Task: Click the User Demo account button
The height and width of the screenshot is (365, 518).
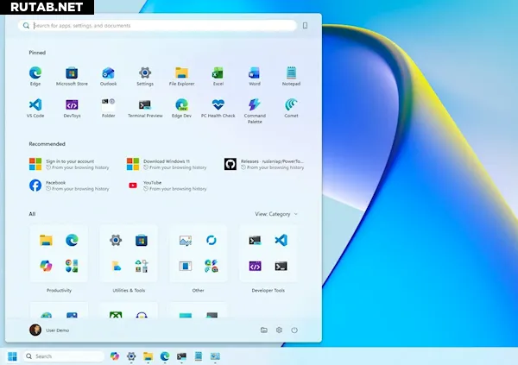Action: [50, 330]
